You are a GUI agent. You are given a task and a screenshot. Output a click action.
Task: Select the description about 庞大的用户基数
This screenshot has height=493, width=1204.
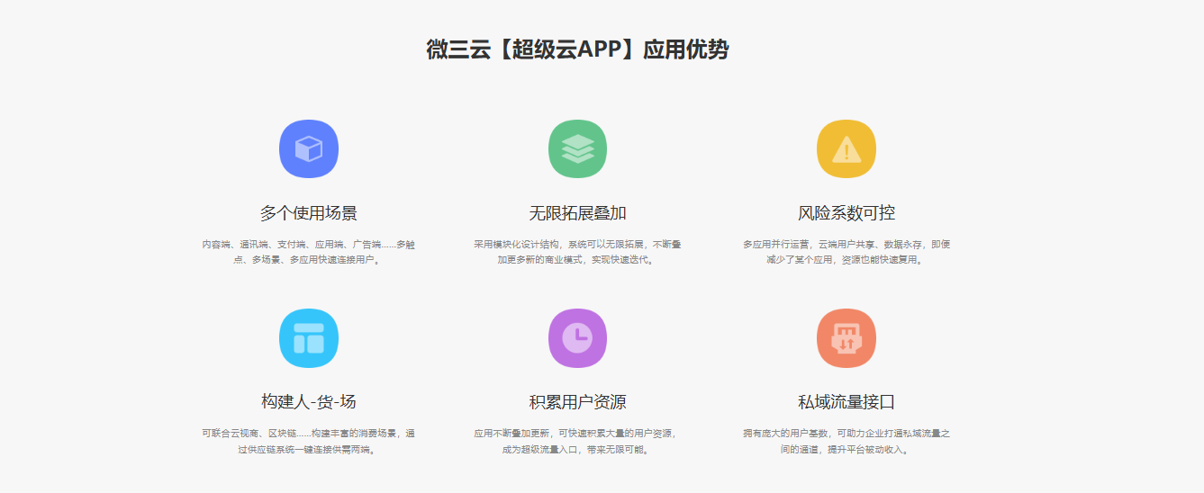846,441
